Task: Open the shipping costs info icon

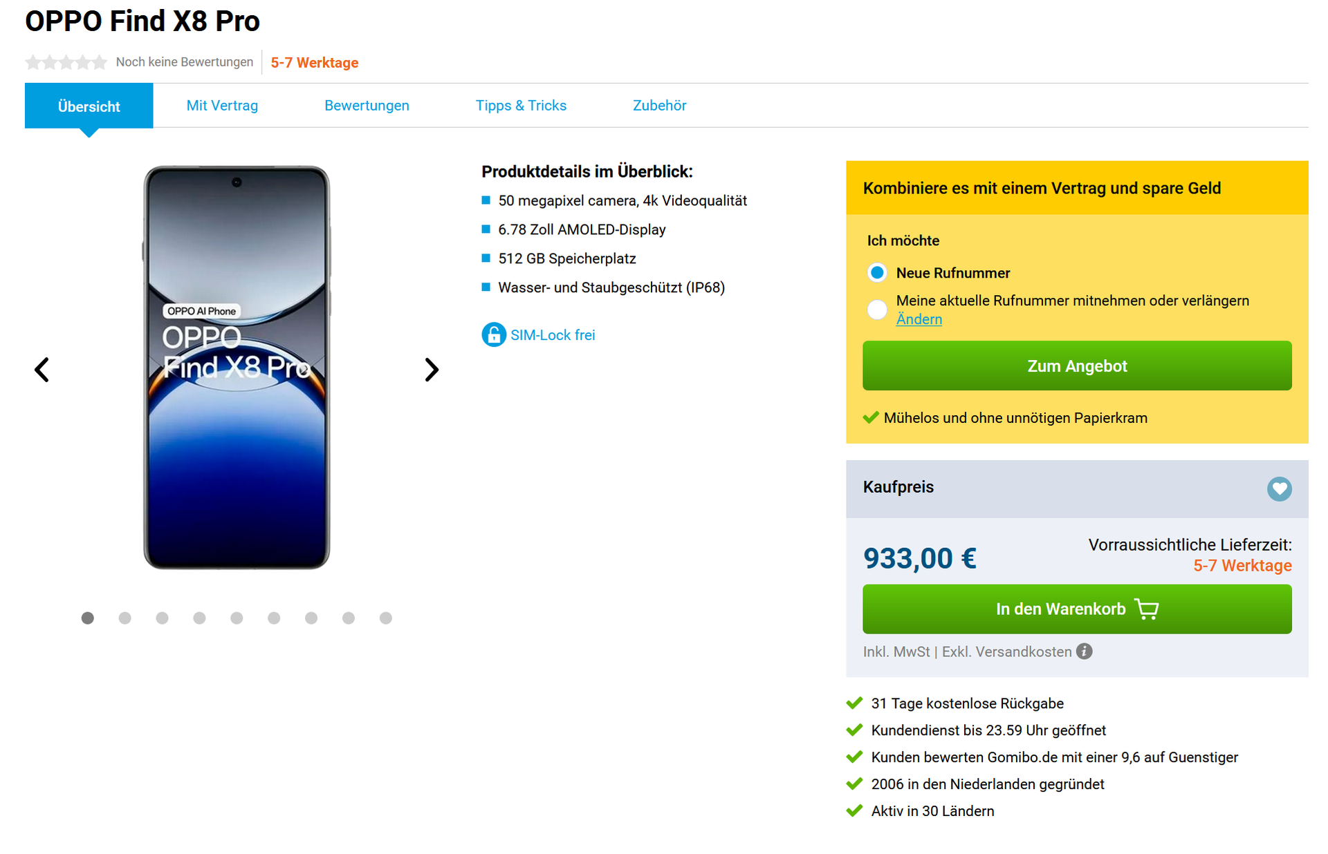Action: tap(1084, 652)
